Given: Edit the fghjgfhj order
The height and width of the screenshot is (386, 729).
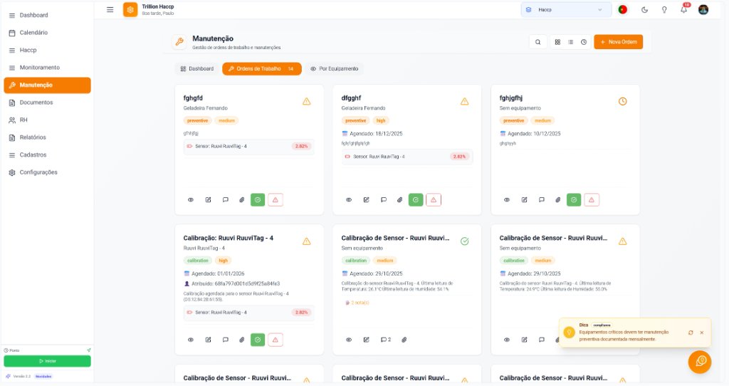Looking at the screenshot, I should click(x=524, y=200).
